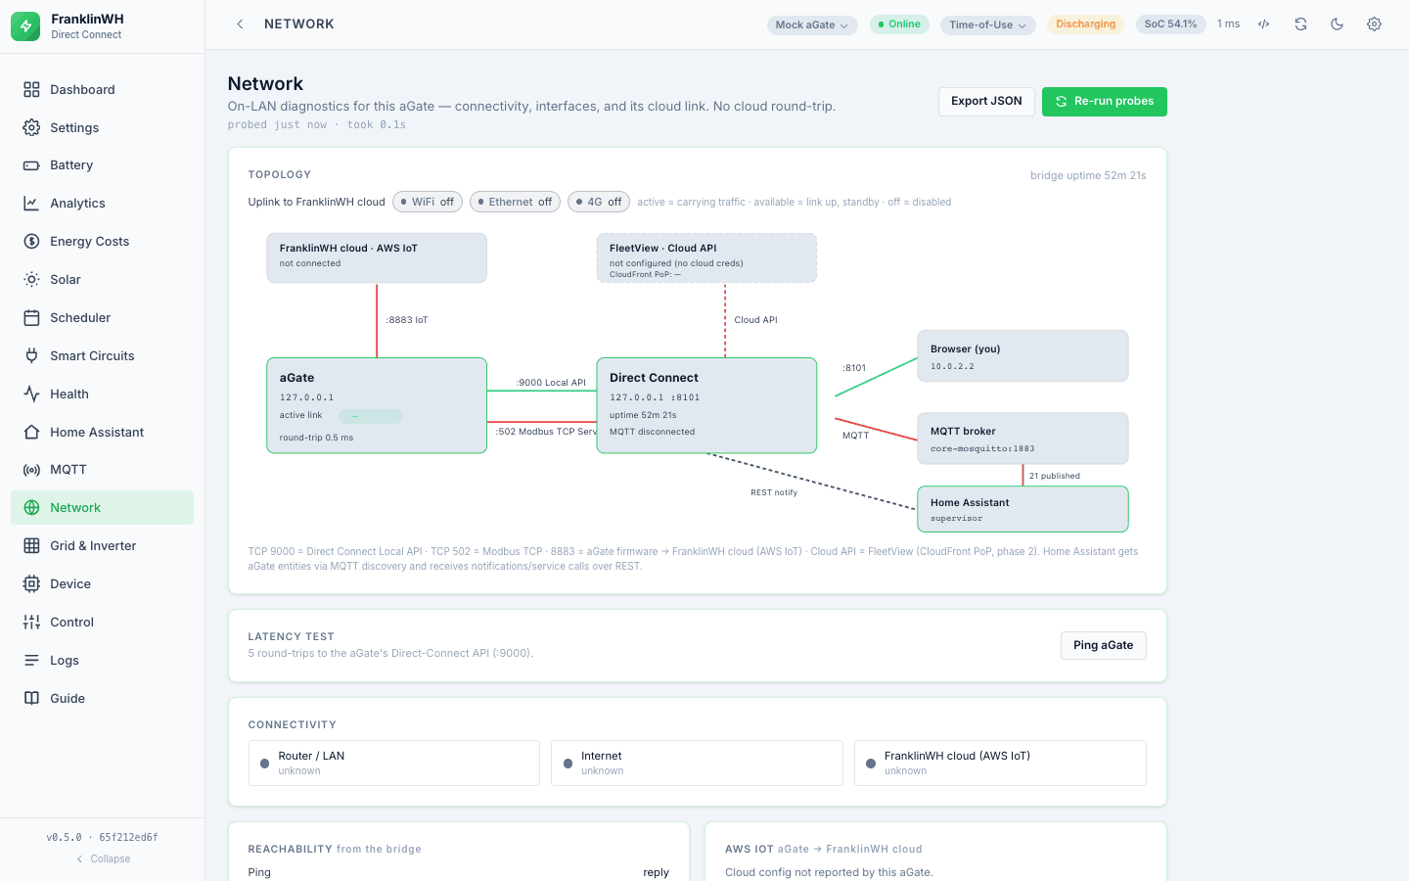The width and height of the screenshot is (1409, 881).
Task: Click the 'REST notify' connection label
Action: click(774, 493)
